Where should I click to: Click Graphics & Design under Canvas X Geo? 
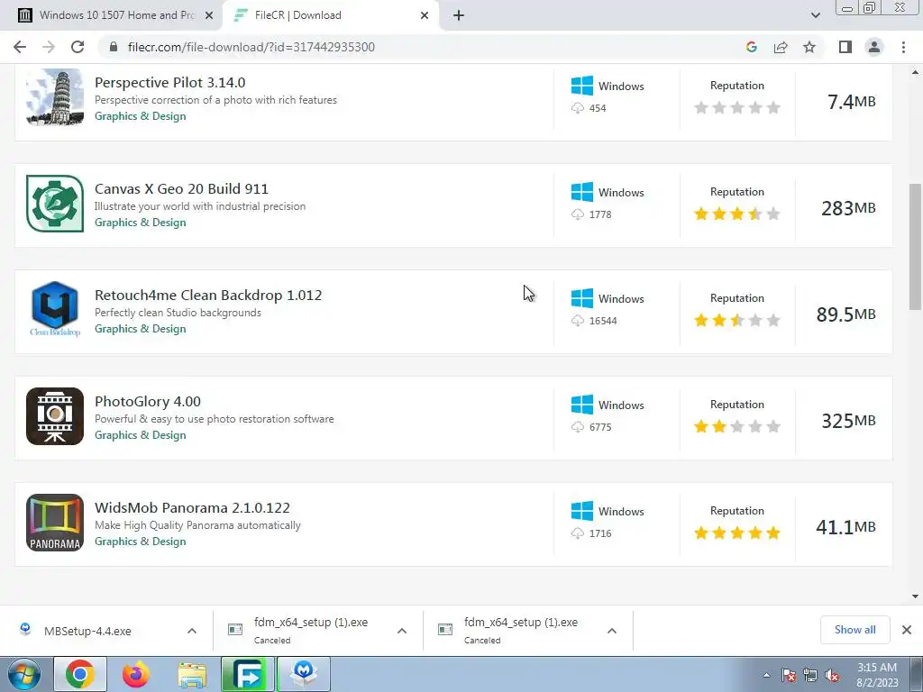click(x=140, y=223)
